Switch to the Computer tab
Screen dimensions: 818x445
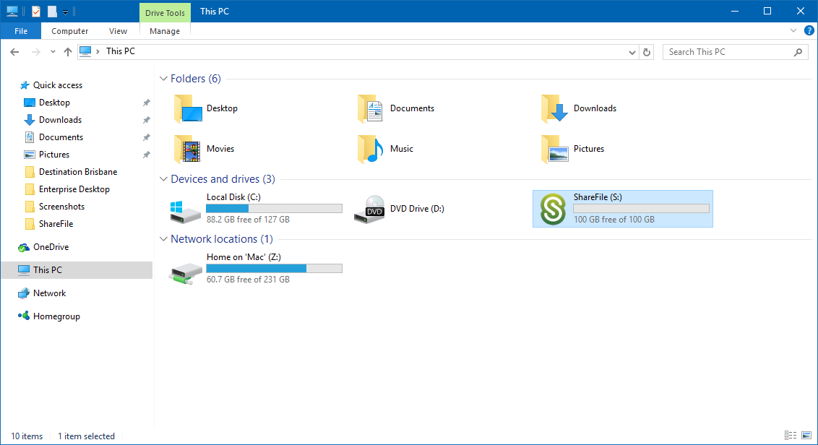pyautogui.click(x=69, y=30)
